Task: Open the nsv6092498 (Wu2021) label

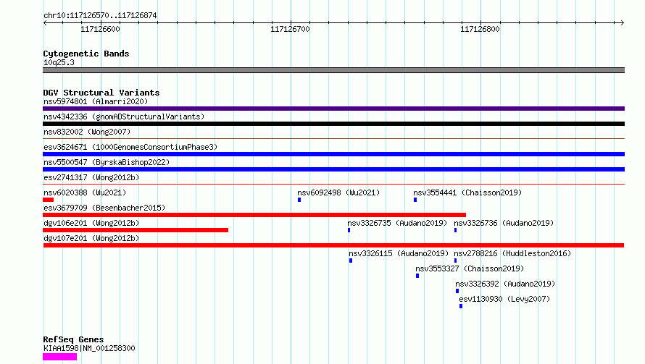Action: click(338, 192)
